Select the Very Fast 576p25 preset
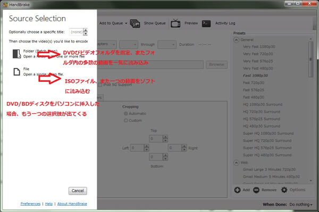 [258, 61]
